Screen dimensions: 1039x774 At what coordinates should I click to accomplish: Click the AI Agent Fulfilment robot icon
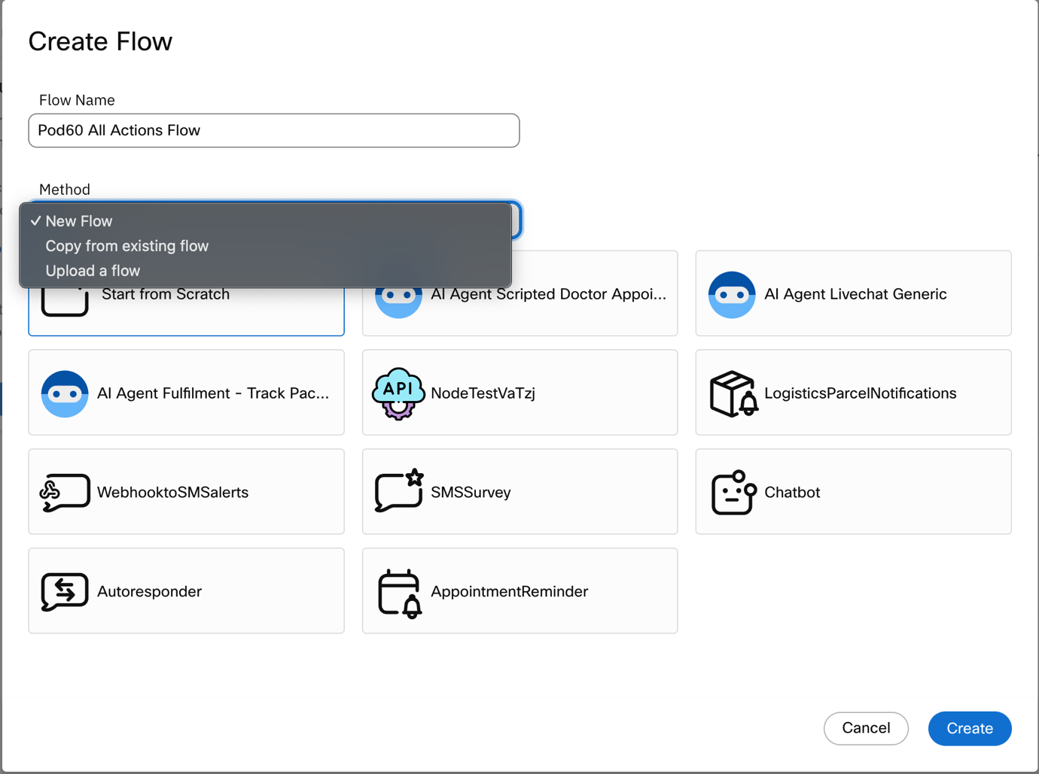tap(65, 393)
